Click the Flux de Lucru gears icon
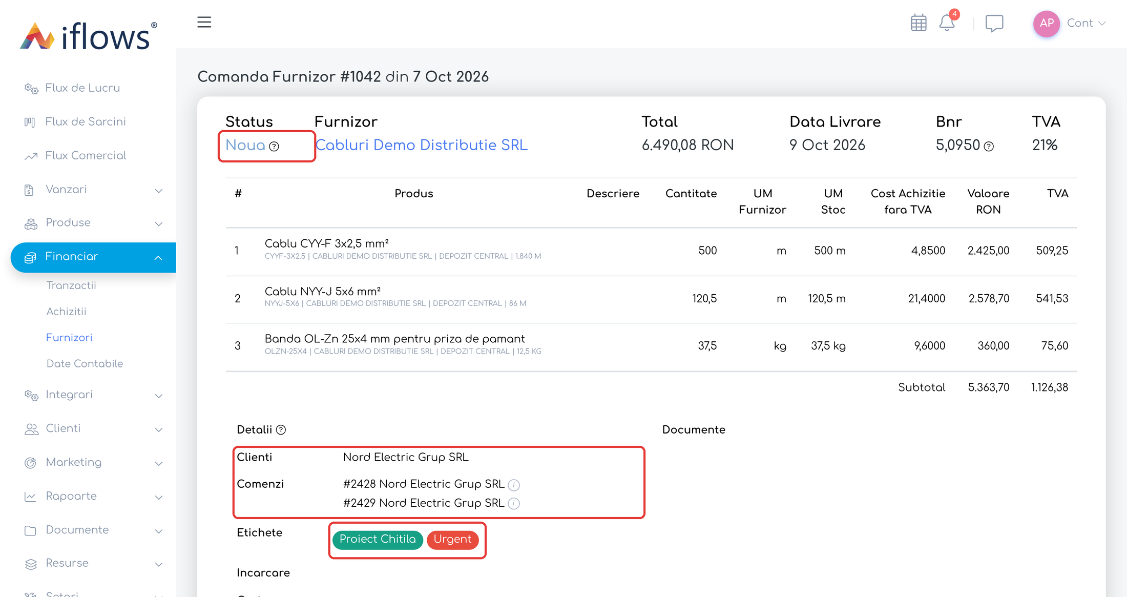 point(31,89)
